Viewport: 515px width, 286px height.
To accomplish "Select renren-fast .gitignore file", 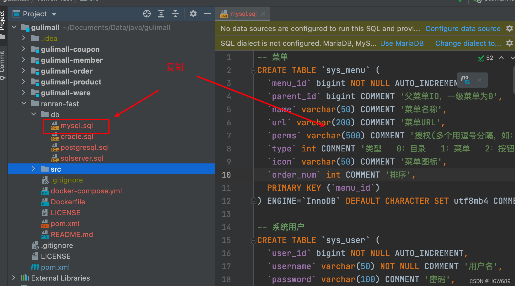I will (x=67, y=180).
